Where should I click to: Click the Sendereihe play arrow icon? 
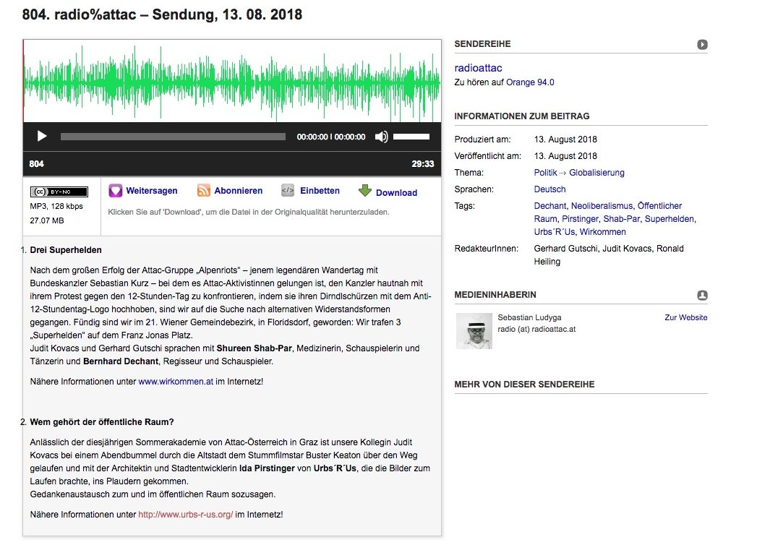tap(703, 44)
